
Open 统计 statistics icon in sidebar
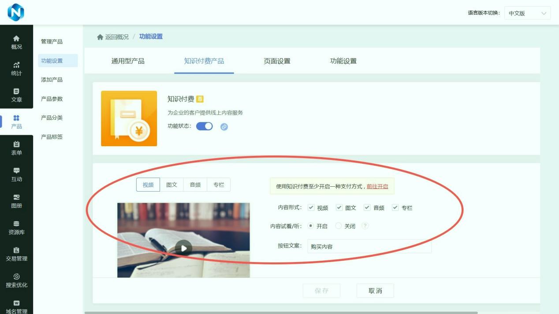tap(16, 65)
